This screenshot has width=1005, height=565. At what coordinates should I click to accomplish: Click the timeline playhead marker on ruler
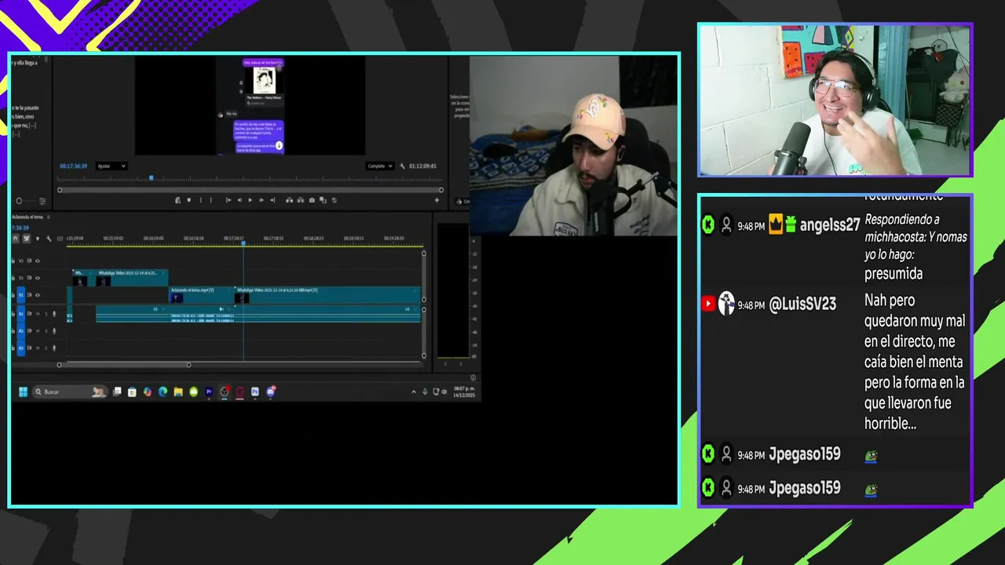coord(243,243)
